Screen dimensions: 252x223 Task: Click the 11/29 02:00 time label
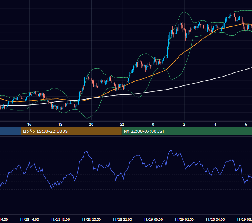coord(184,220)
